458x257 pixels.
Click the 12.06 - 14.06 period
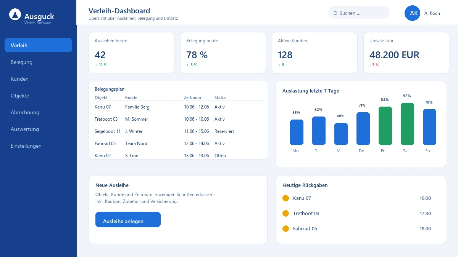[197, 144]
